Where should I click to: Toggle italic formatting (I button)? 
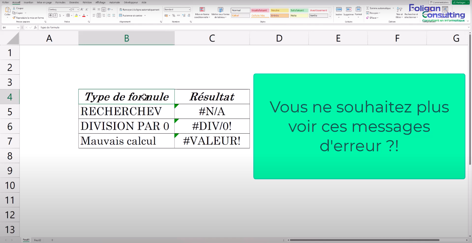pyautogui.click(x=55, y=15)
